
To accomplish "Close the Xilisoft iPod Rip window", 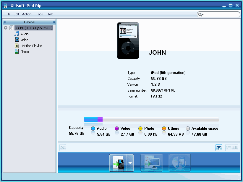I will pos(237,5).
